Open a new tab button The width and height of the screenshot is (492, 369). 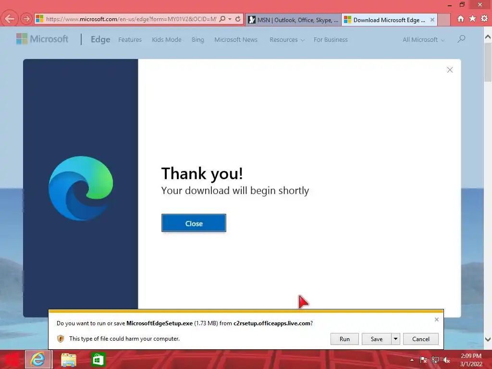[444, 20]
